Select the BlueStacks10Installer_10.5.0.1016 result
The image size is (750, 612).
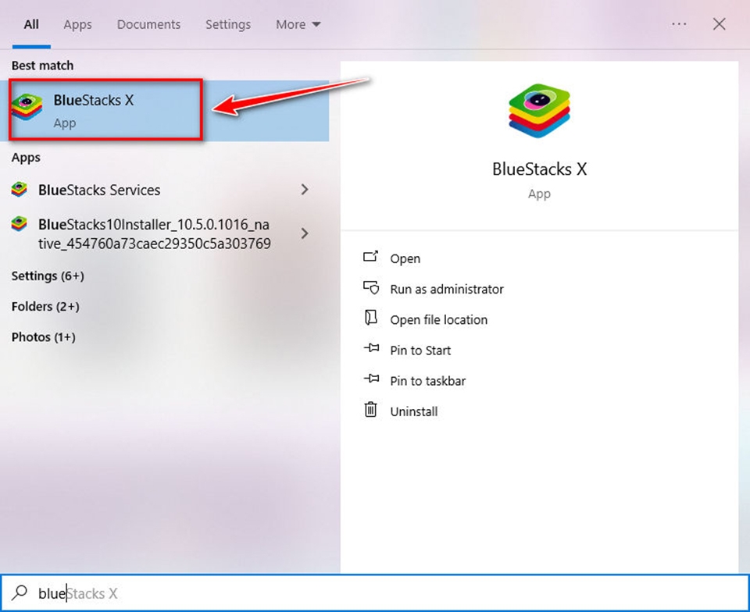tap(164, 233)
